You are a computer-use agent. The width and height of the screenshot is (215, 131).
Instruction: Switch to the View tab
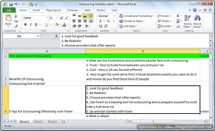(115, 10)
